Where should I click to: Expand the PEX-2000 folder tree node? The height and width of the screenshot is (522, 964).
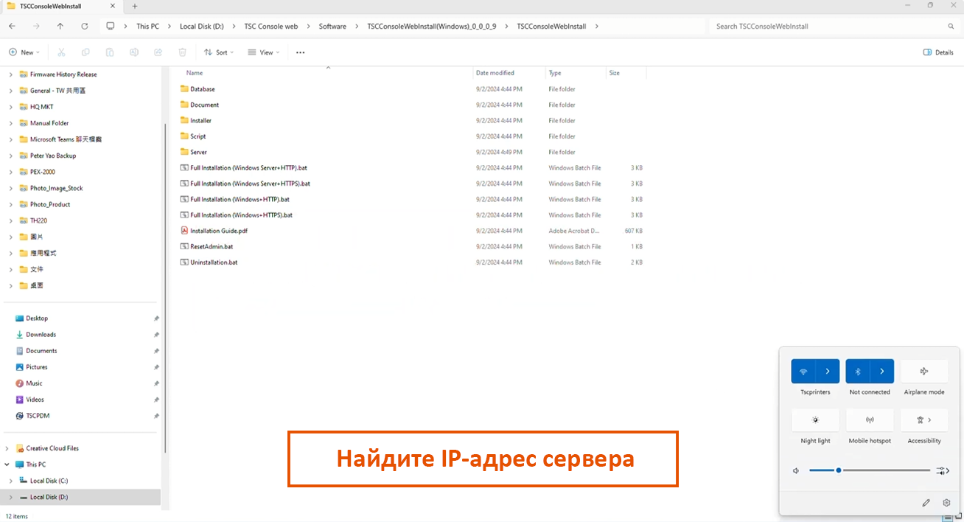tap(10, 172)
